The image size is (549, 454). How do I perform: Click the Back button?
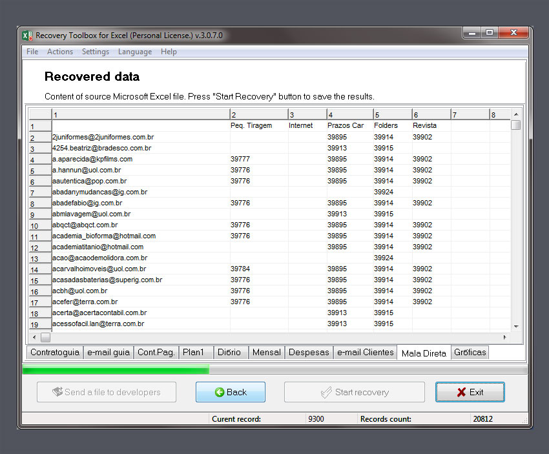click(x=231, y=392)
